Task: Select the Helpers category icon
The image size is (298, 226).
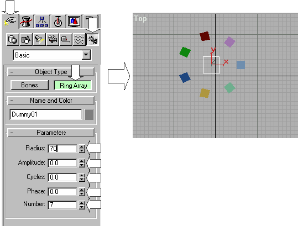Action: (x=66, y=39)
